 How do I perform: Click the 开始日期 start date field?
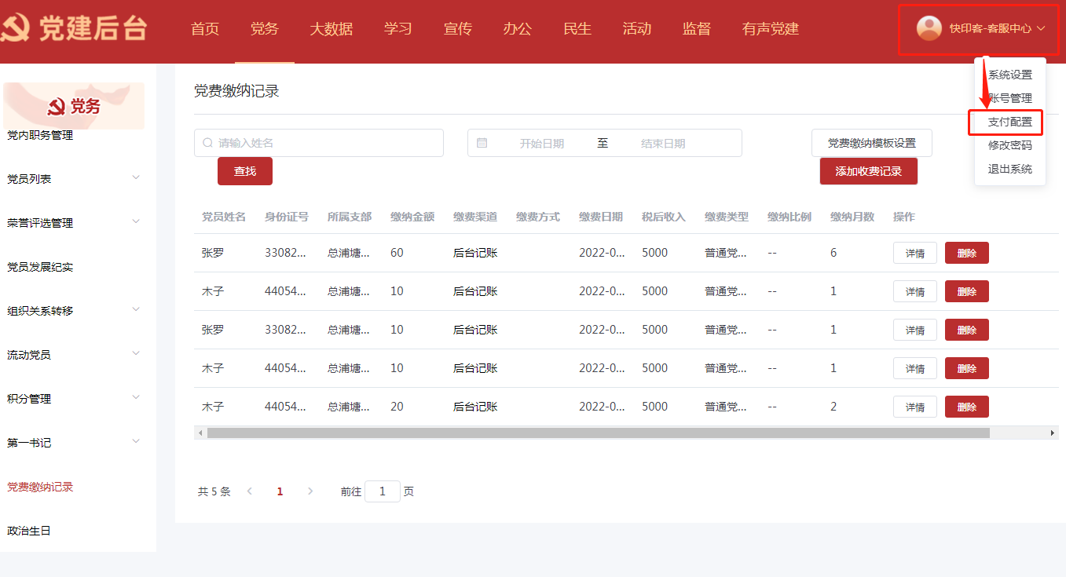541,144
